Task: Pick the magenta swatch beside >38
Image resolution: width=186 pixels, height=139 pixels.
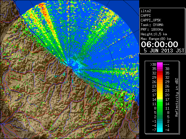Action: click(160, 65)
